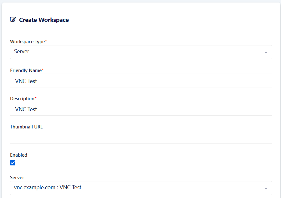
Task: Click the red asterisk beside Friendly Name
Action: click(x=43, y=70)
